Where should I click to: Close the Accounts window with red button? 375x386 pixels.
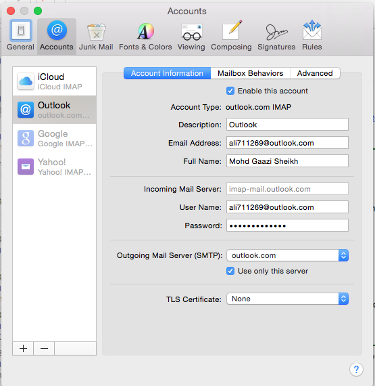(x=11, y=11)
